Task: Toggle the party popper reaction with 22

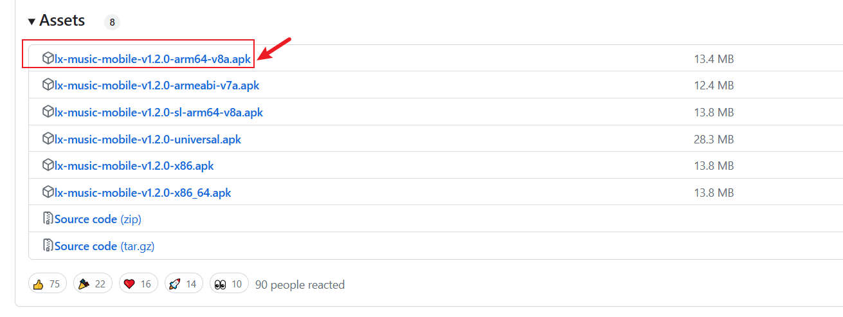Action: [93, 284]
